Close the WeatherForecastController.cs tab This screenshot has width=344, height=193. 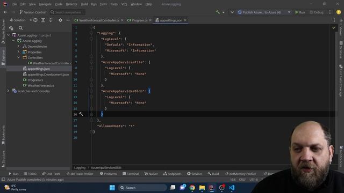pos(122,20)
